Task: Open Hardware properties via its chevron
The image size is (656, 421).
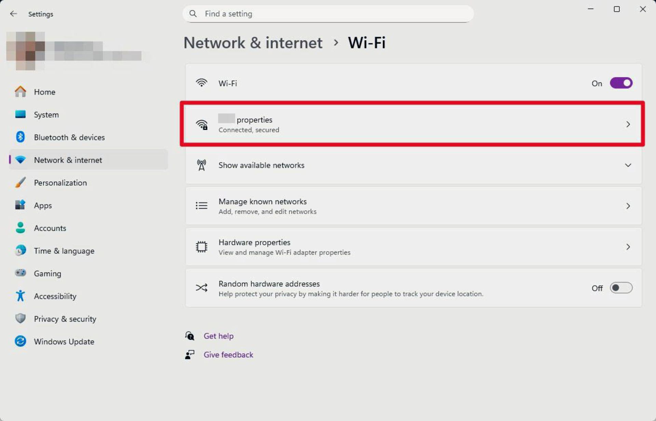Action: tap(628, 247)
